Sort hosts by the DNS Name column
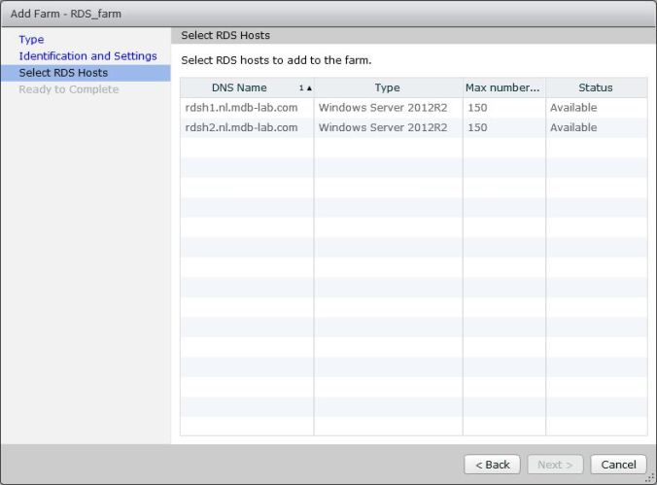The width and height of the screenshot is (657, 485). pos(239,87)
